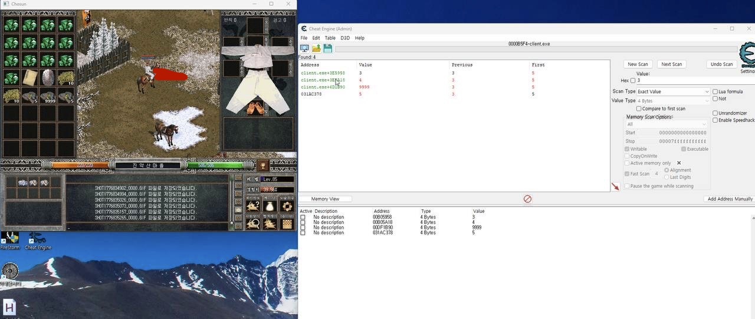Click the X beside Active memory only

[679, 163]
